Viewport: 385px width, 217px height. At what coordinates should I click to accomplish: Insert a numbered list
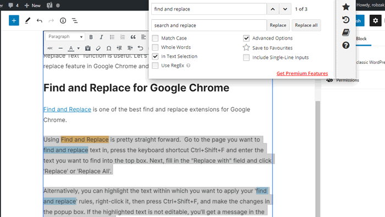tap(123, 37)
